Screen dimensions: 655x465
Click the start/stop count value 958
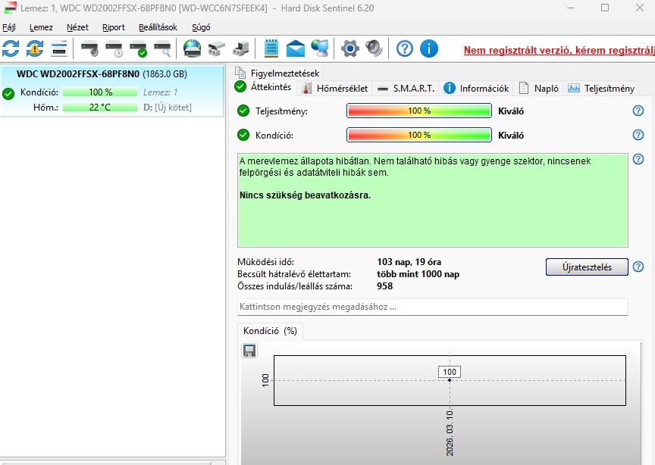pos(384,286)
